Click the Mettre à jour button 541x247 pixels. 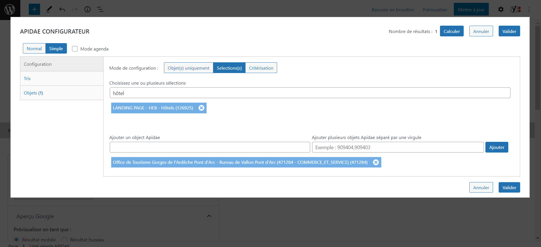coord(471,10)
